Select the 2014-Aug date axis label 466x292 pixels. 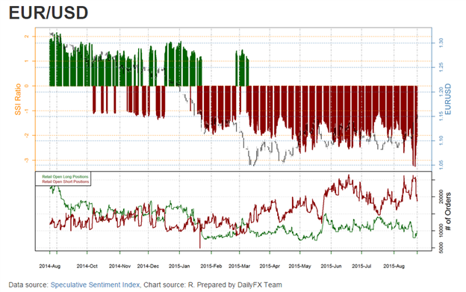click(49, 266)
